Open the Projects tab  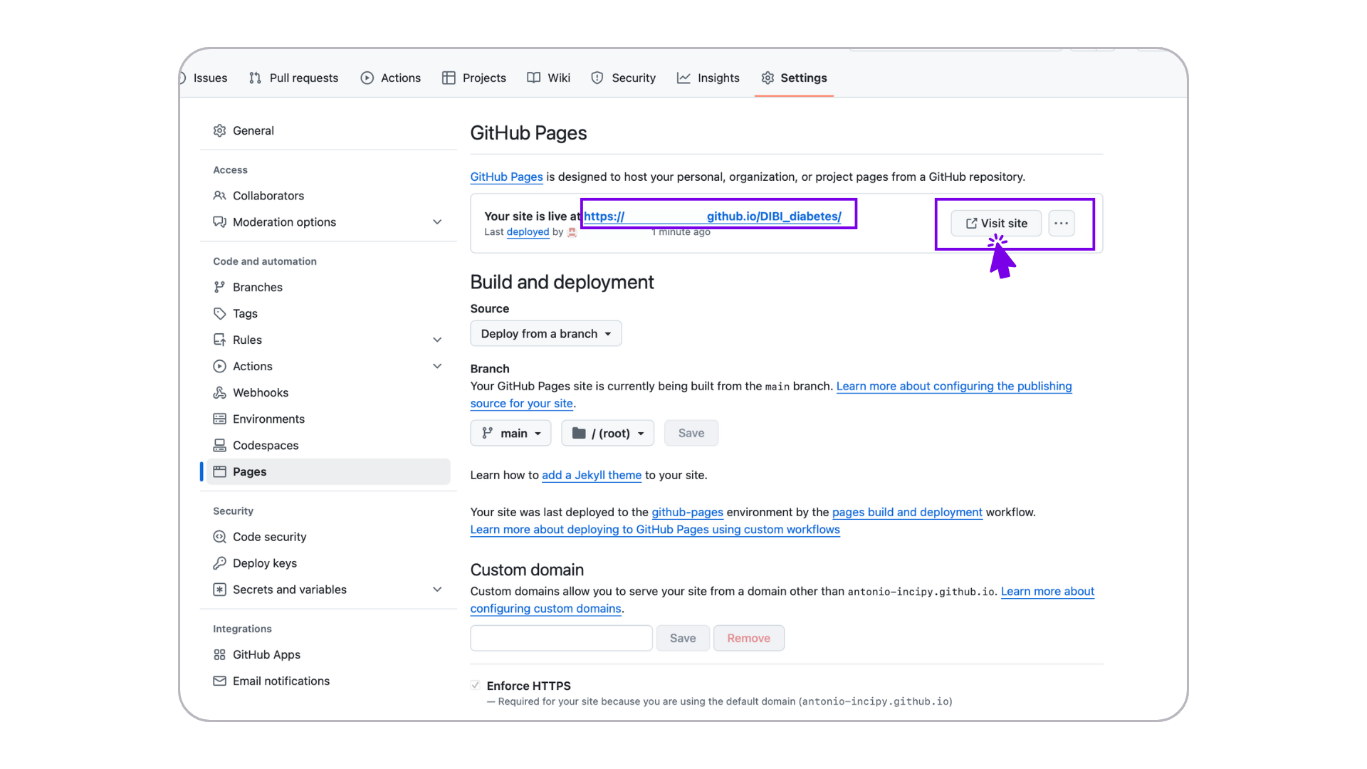pos(474,78)
